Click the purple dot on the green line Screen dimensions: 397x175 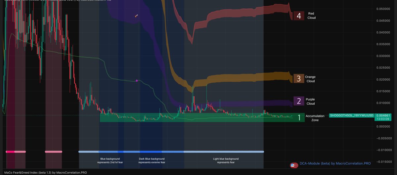137,80
